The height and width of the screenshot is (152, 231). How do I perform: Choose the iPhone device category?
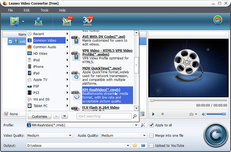(x=48, y=66)
